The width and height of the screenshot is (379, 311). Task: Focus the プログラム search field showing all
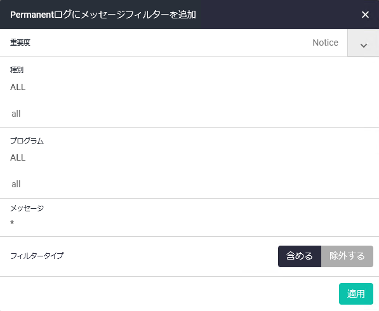point(189,184)
